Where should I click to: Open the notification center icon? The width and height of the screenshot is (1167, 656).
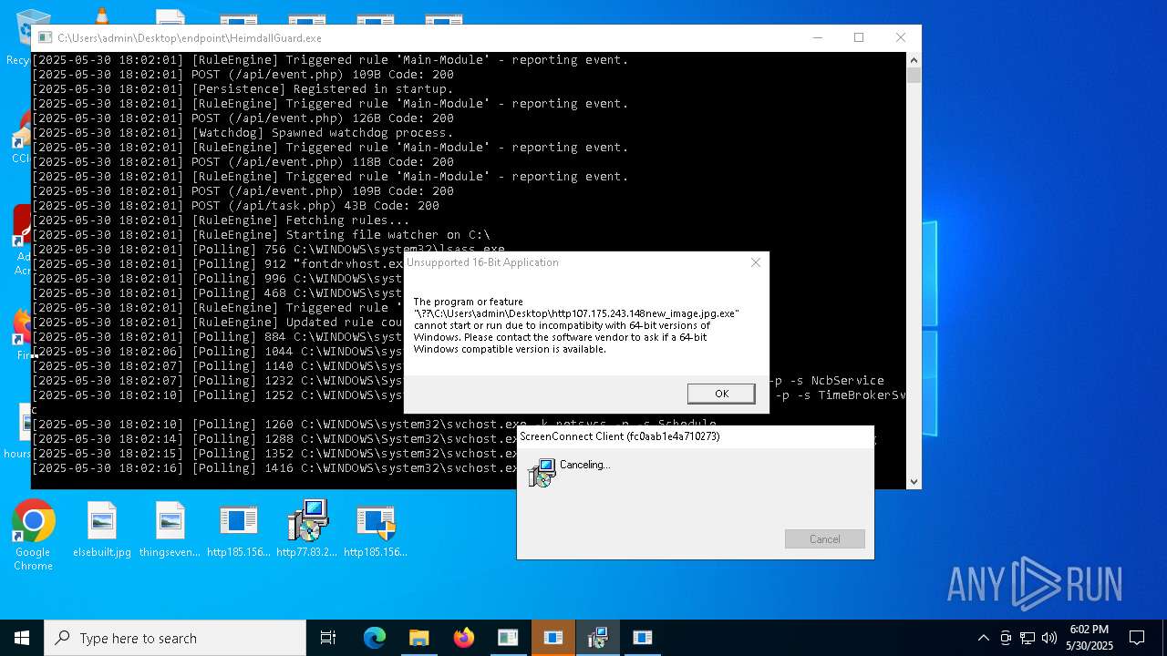coord(1137,638)
